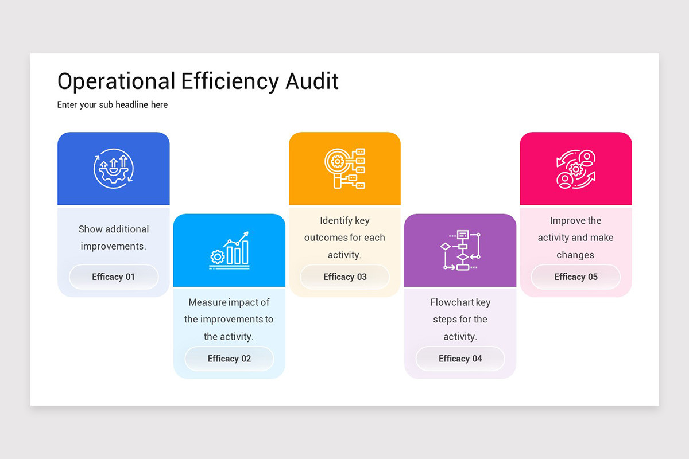Select 'Identify key outcomes' description text
689x459 pixels.
coord(344,238)
